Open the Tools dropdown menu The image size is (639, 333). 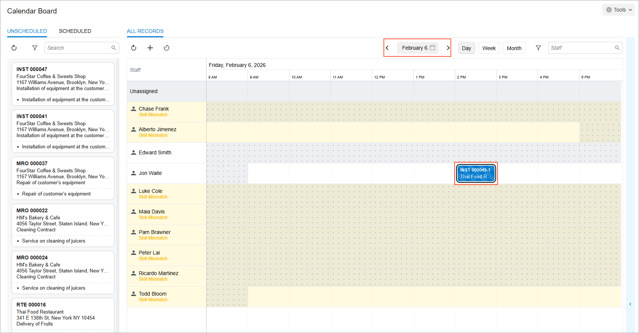tap(619, 10)
